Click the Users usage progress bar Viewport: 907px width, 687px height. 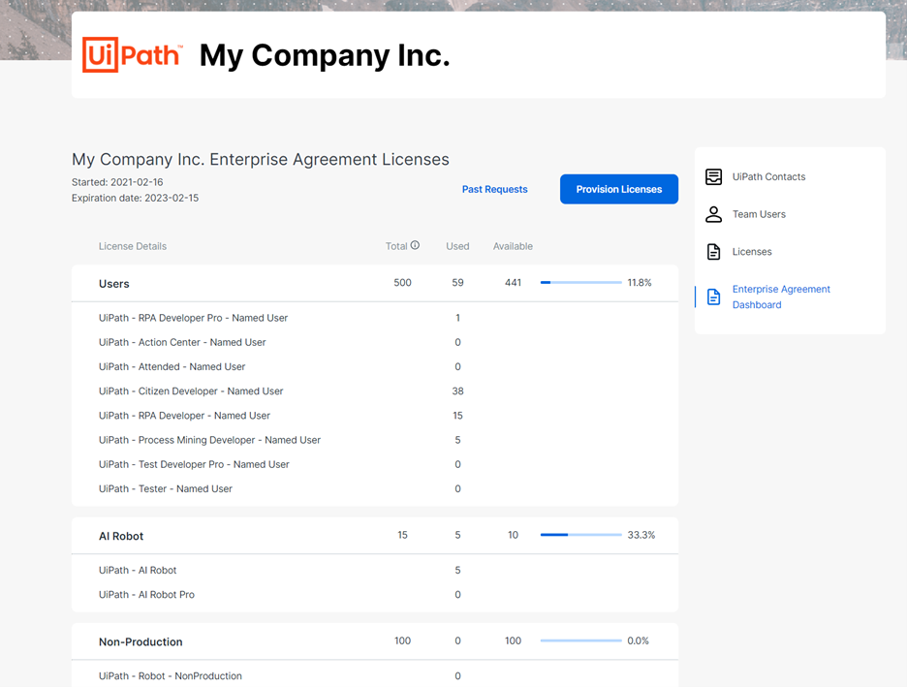click(580, 283)
